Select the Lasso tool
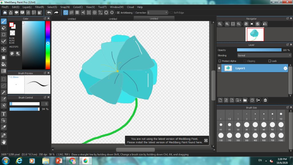 pos(3,86)
